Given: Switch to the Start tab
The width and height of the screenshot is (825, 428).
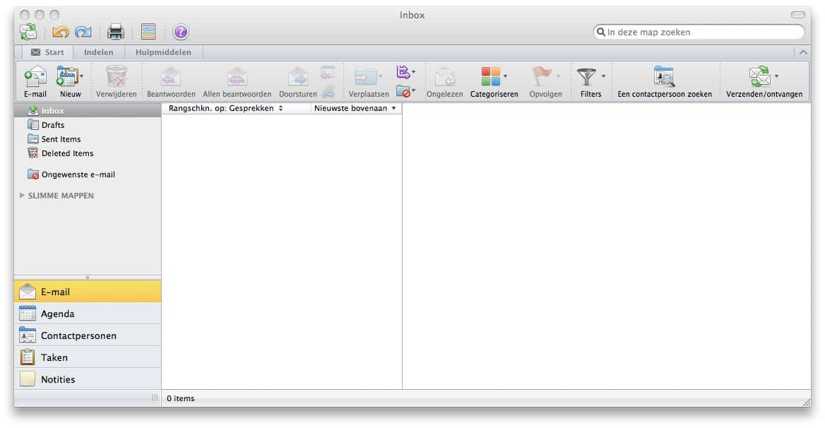Looking at the screenshot, I should pyautogui.click(x=48, y=52).
